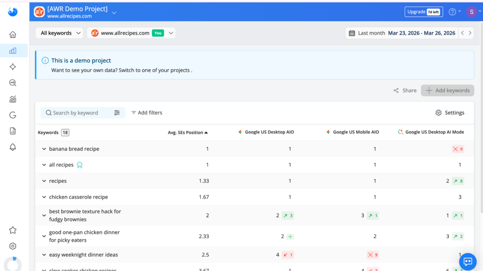
Task: Click the Last month date range selector
Action: point(402,33)
